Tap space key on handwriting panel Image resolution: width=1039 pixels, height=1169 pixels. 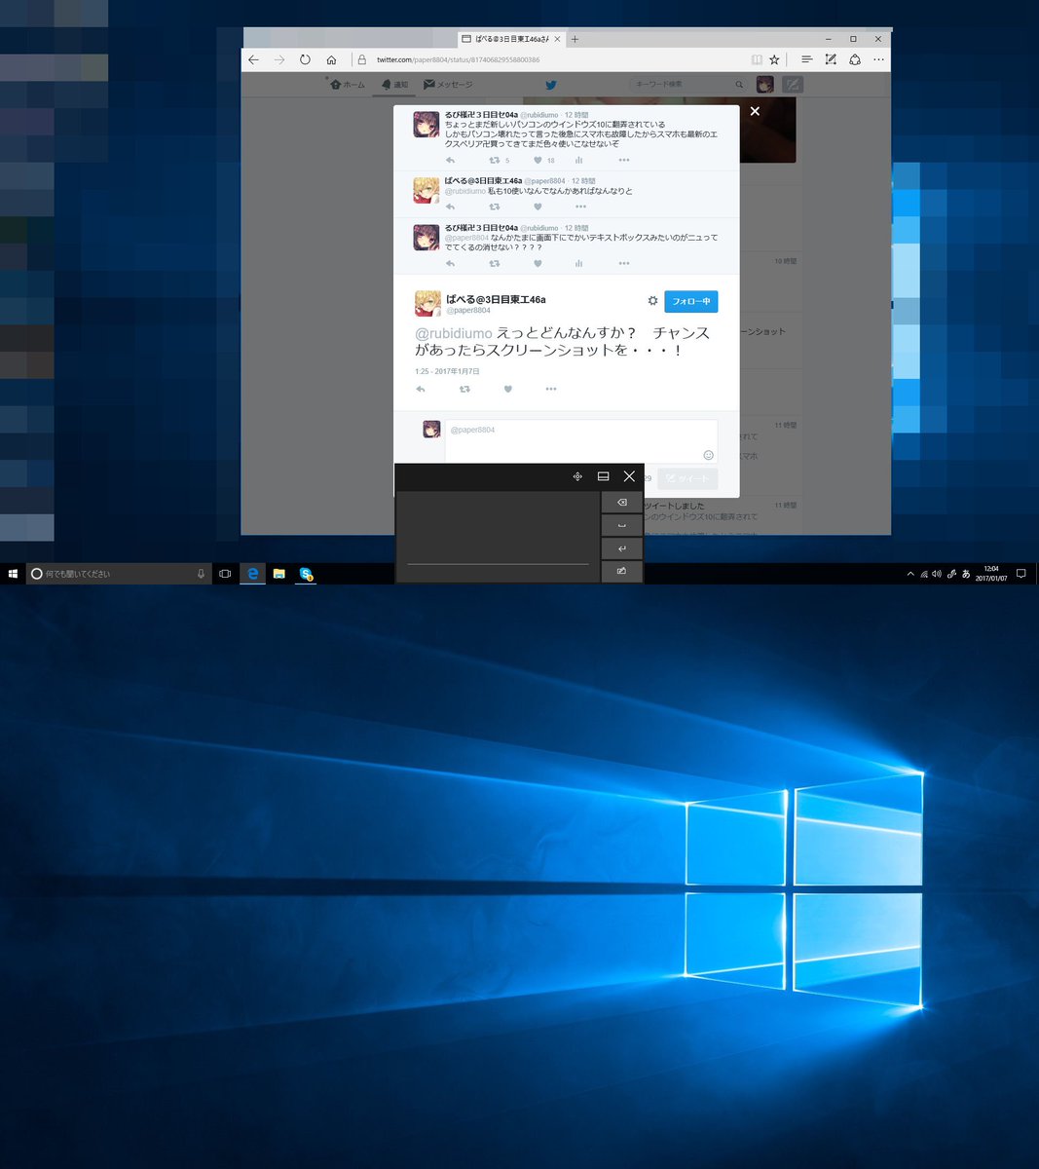pos(621,525)
